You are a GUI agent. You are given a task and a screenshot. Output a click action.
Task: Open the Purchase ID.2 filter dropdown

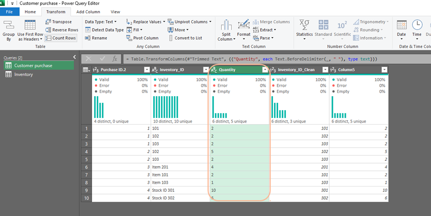pyautogui.click(x=147, y=70)
